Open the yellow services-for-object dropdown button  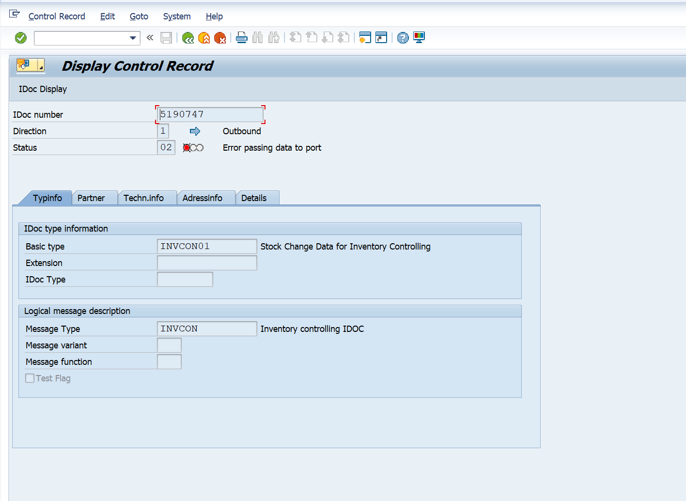(x=30, y=65)
